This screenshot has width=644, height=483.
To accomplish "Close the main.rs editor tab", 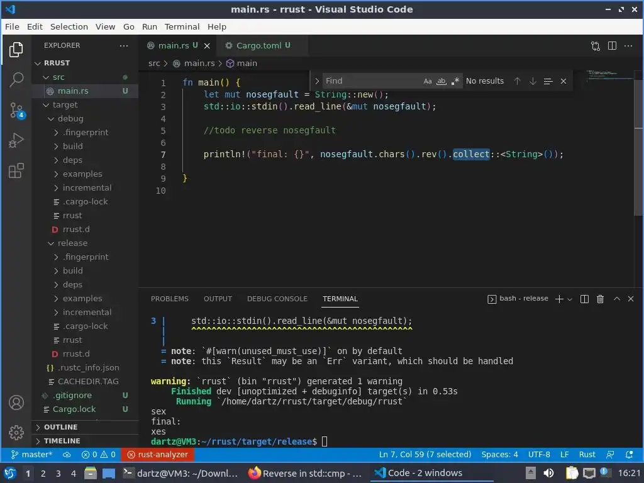I will pyautogui.click(x=207, y=45).
